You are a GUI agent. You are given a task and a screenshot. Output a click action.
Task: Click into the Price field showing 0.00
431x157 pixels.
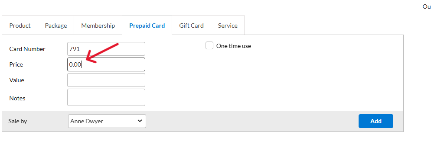click(106, 64)
